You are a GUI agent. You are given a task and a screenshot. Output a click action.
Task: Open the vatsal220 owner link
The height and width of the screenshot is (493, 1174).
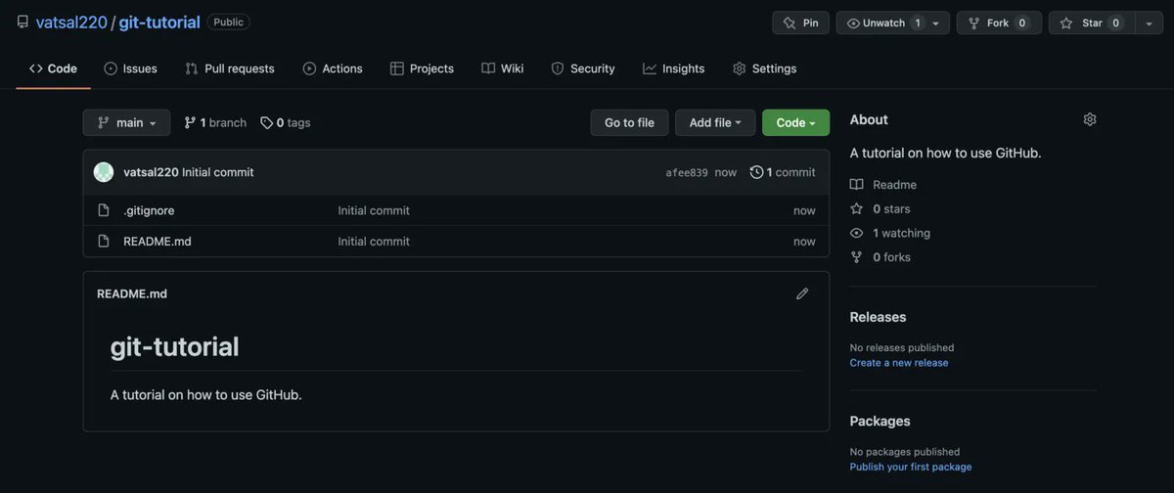[71, 22]
